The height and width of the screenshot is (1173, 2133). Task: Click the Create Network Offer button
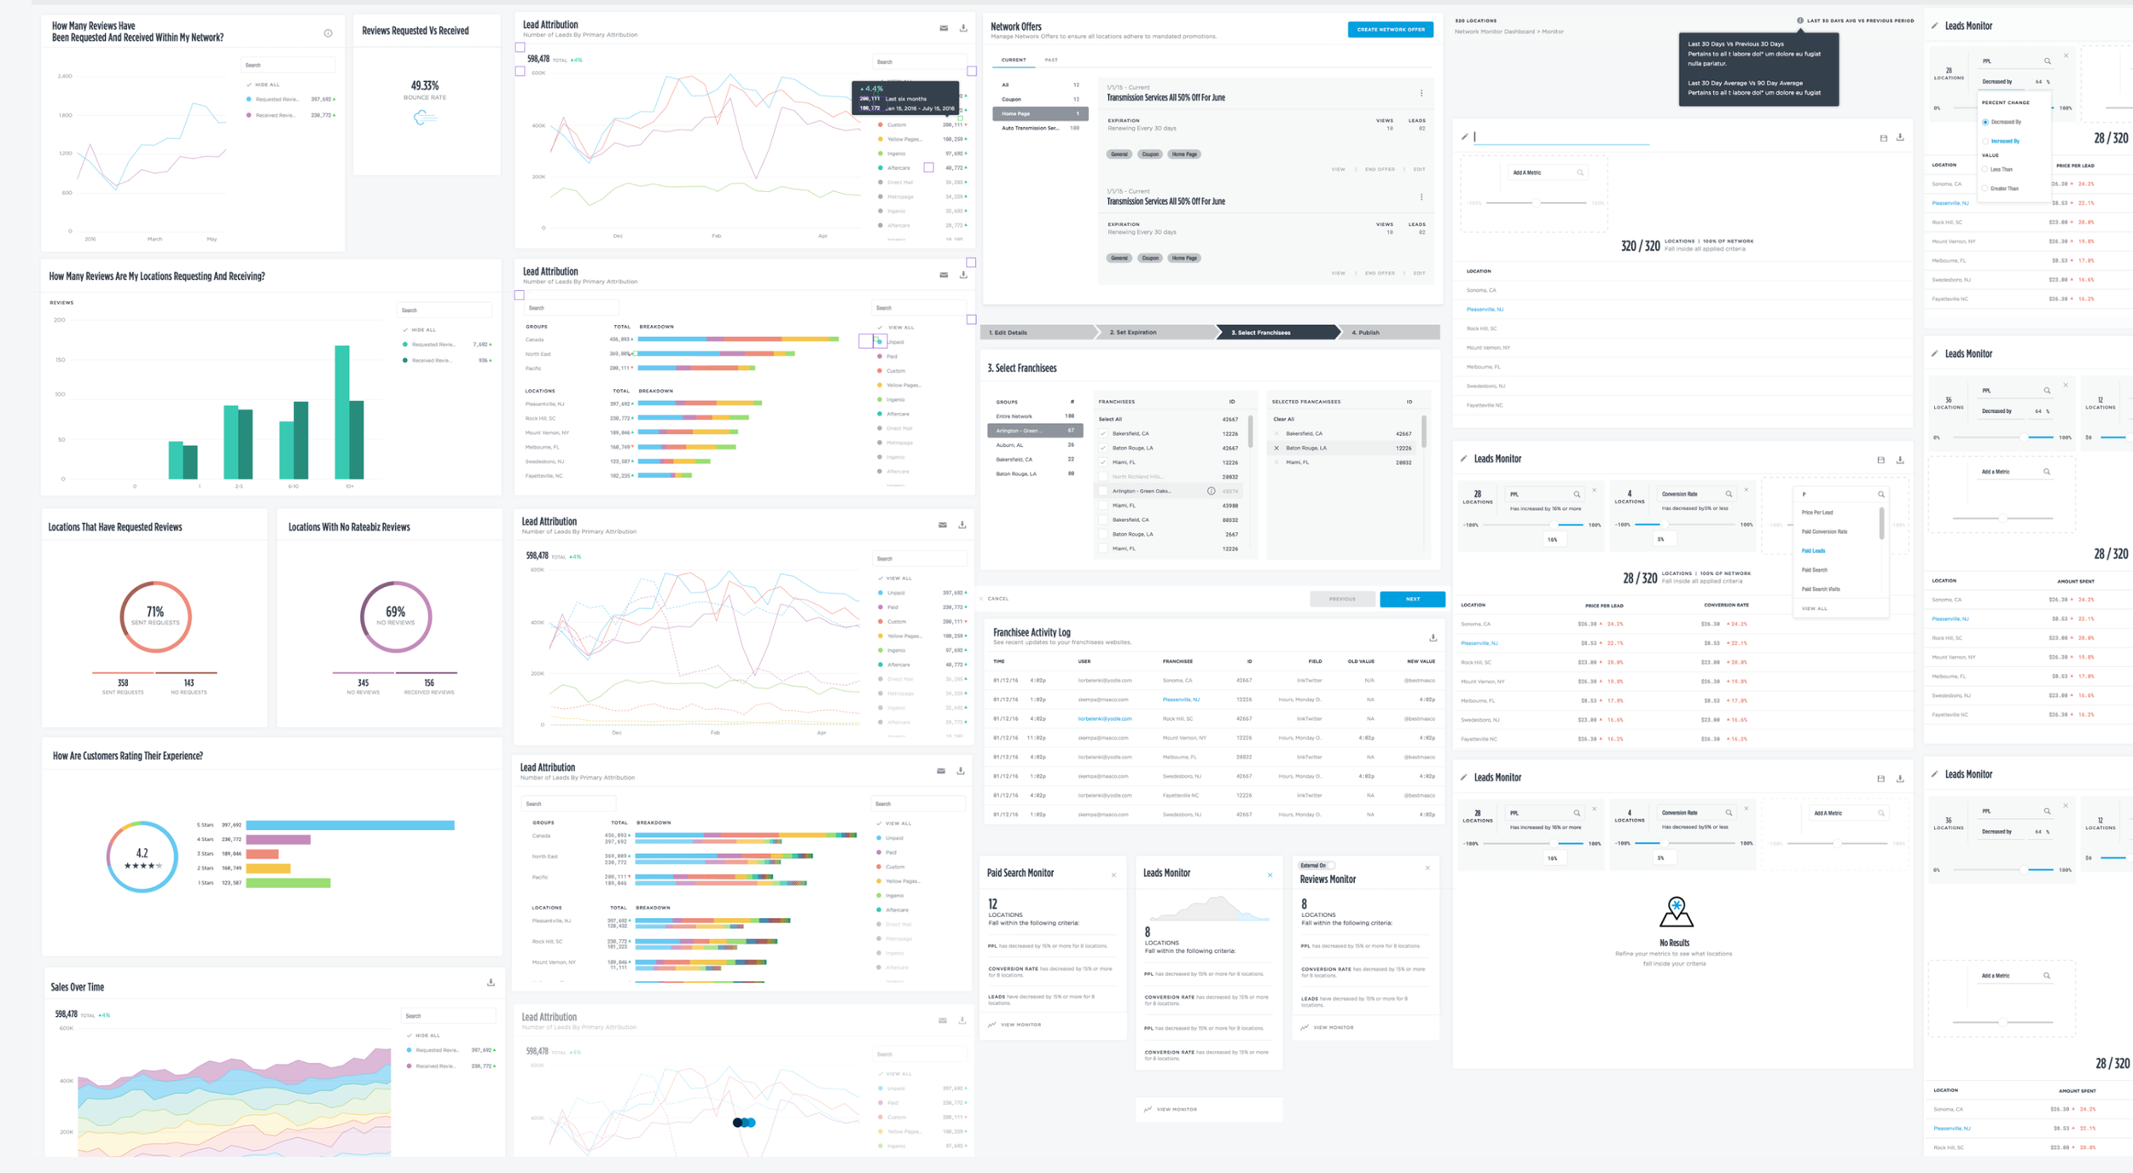[1390, 30]
